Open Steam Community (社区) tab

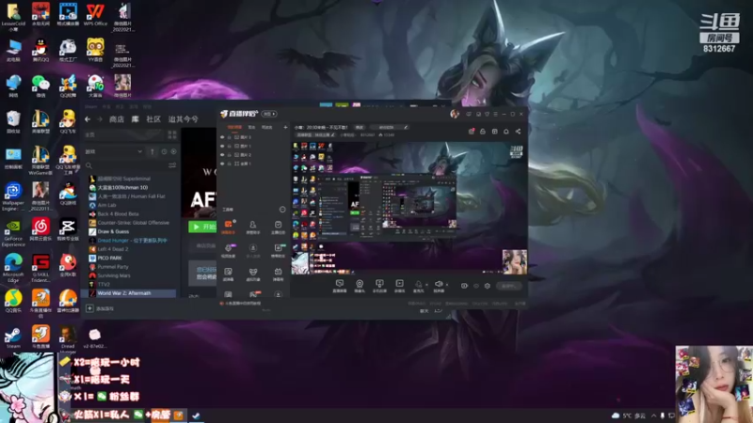tap(153, 119)
